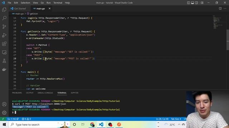Customize layout icon in title bar

(202, 3)
